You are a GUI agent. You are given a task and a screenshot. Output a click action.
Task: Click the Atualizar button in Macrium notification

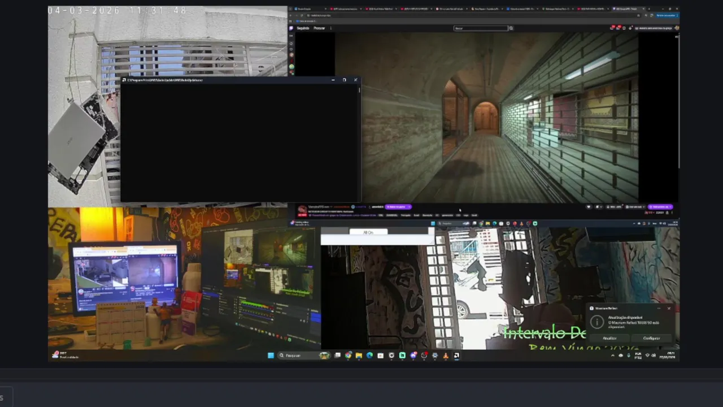coord(609,338)
